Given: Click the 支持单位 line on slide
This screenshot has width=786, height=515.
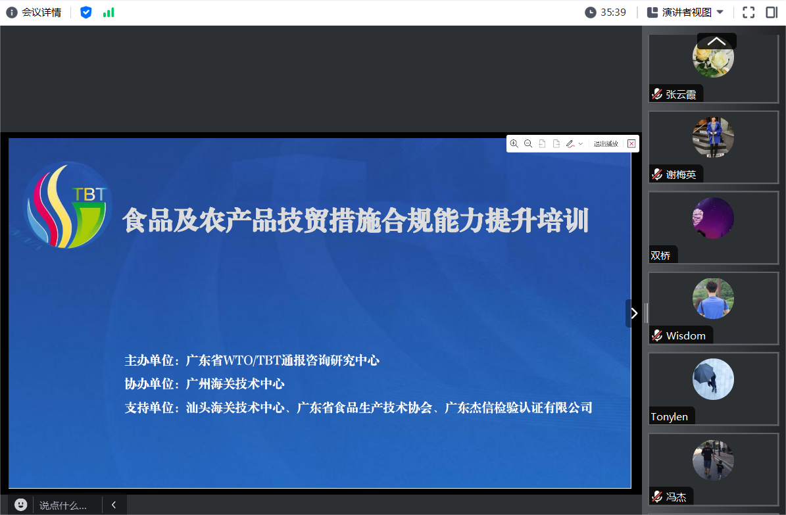Looking at the screenshot, I should [x=358, y=408].
